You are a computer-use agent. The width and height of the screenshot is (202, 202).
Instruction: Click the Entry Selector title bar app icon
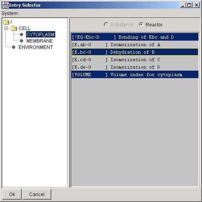click(6, 5)
